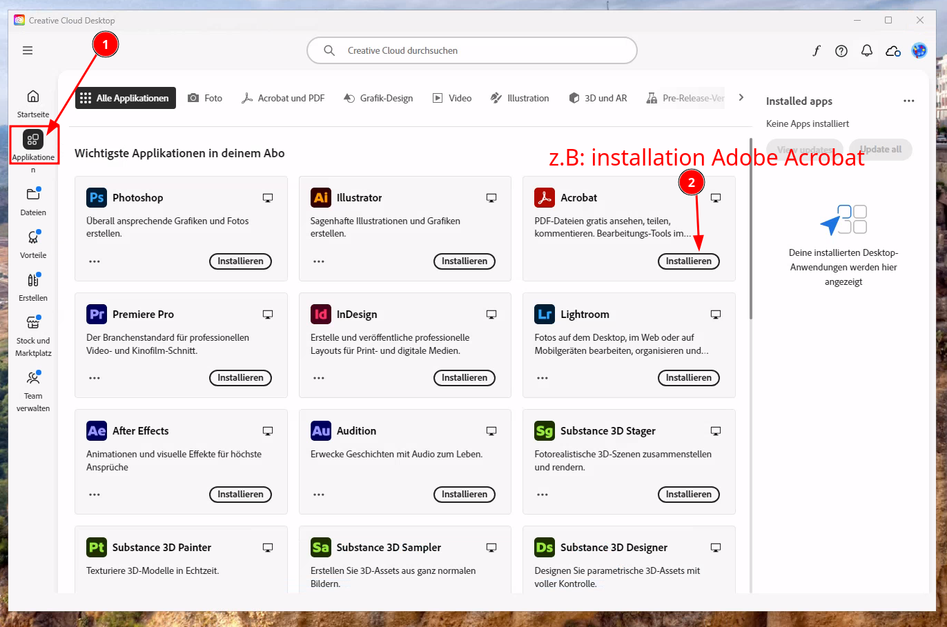This screenshot has width=947, height=627.
Task: Open the Erstellen sidebar icon
Action: 32,280
